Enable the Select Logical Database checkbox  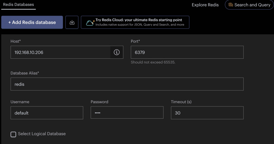(x=13, y=134)
